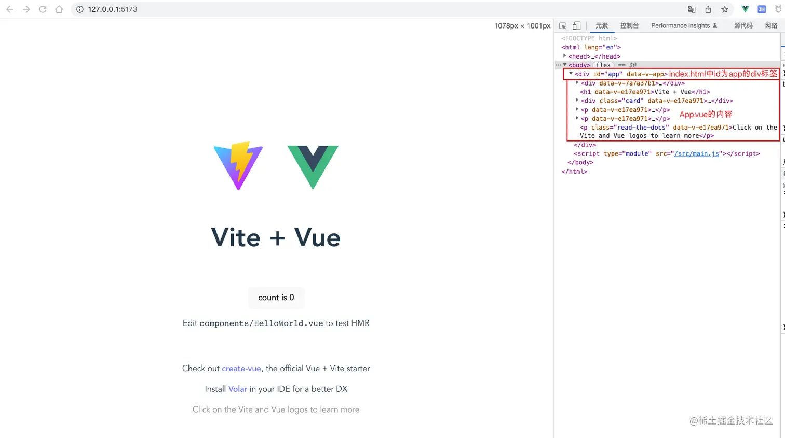Expand the p node above the read-the-docs paragraph
The height and width of the screenshot is (438, 785).
577,118
